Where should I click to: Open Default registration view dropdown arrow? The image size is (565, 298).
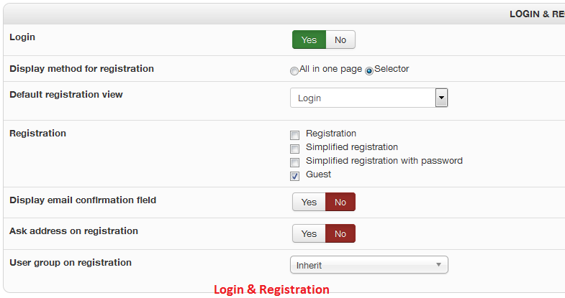pos(442,98)
